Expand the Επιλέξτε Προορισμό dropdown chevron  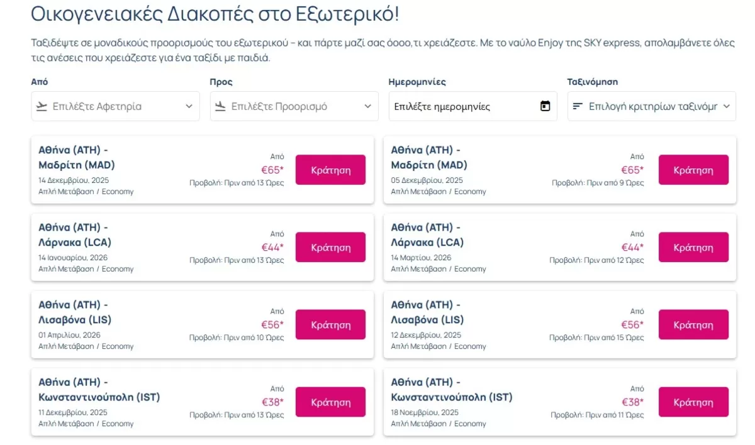coord(368,106)
